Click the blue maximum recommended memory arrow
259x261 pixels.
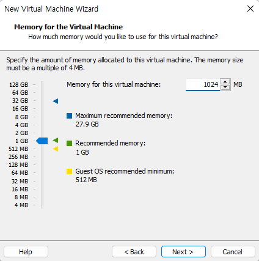point(56,101)
